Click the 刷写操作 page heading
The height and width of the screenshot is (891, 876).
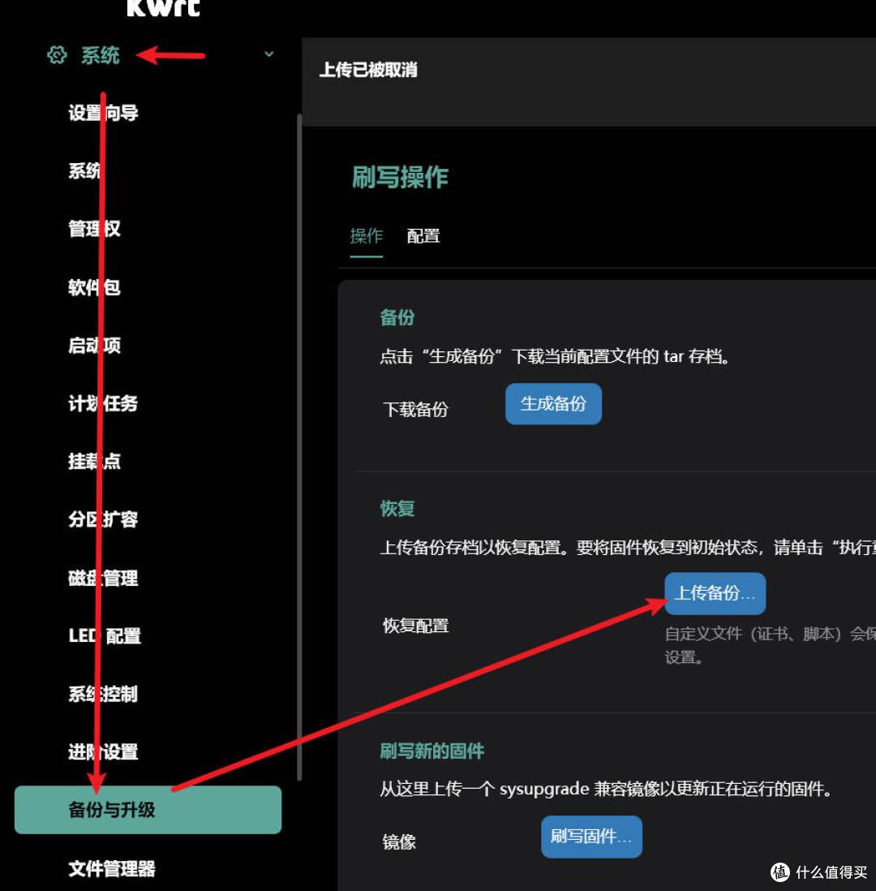(400, 177)
